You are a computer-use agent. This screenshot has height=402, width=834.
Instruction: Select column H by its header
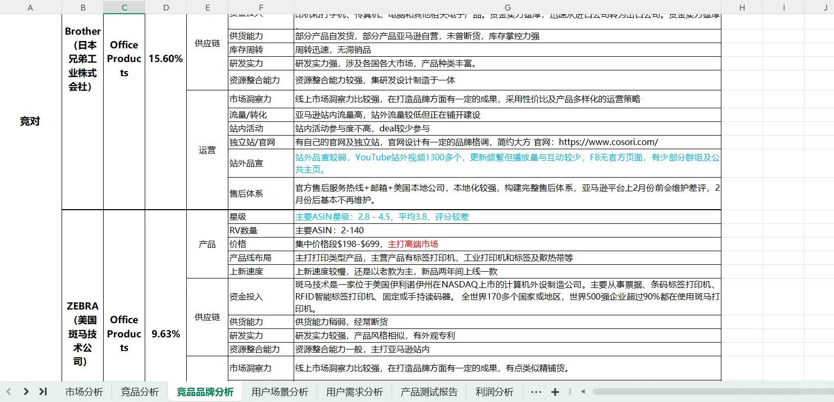click(x=742, y=7)
